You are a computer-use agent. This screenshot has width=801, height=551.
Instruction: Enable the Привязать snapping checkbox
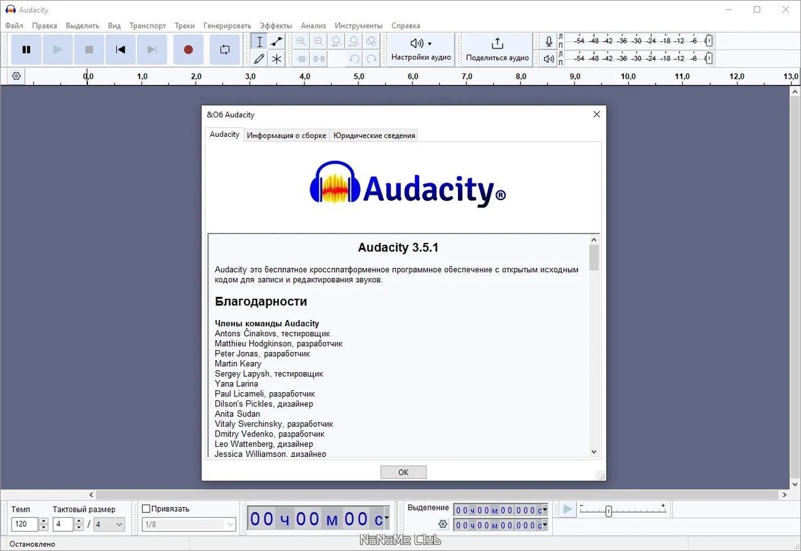click(x=146, y=509)
